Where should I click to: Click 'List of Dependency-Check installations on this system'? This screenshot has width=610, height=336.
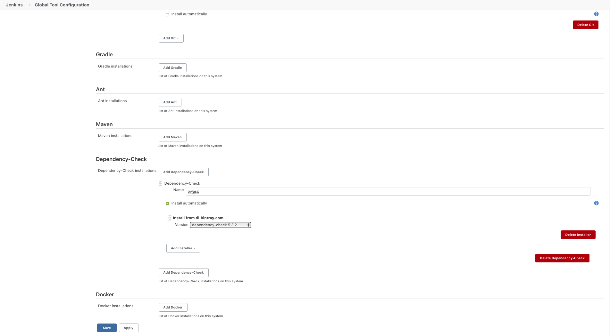pos(200,281)
